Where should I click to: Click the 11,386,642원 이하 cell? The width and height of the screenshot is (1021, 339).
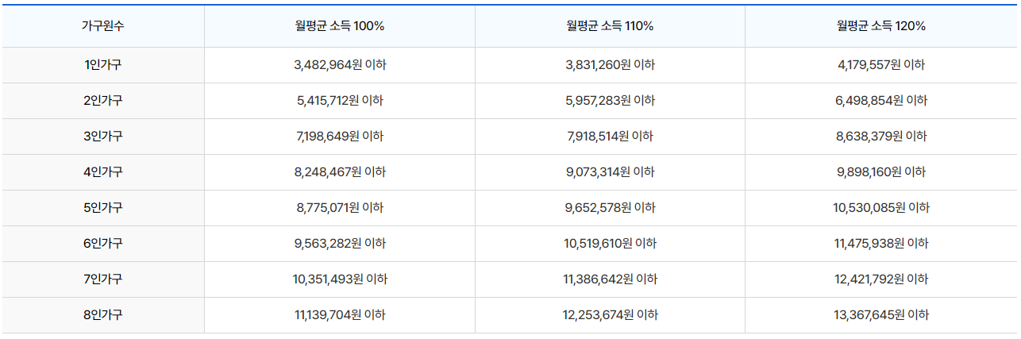[610, 279]
